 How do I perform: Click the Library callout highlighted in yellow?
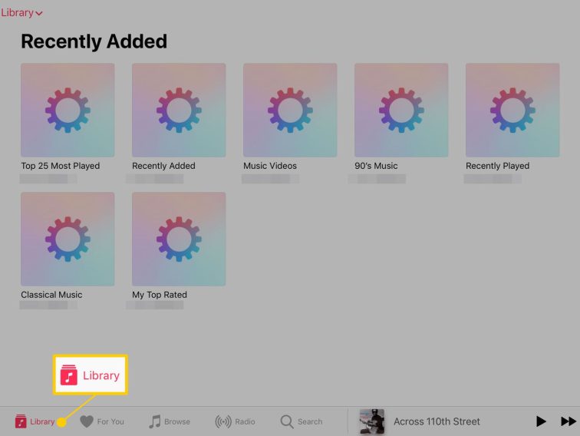click(x=90, y=375)
